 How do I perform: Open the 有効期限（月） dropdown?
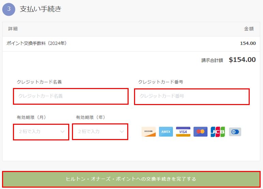pos(41,132)
